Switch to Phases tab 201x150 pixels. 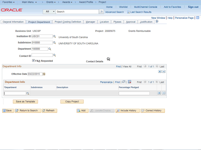click(x=117, y=22)
